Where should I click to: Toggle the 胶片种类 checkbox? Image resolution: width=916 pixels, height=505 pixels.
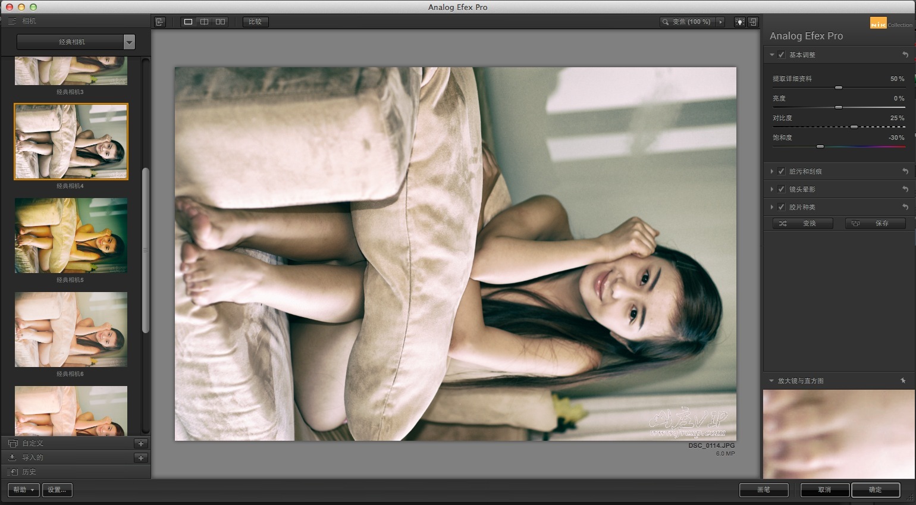[x=782, y=207]
